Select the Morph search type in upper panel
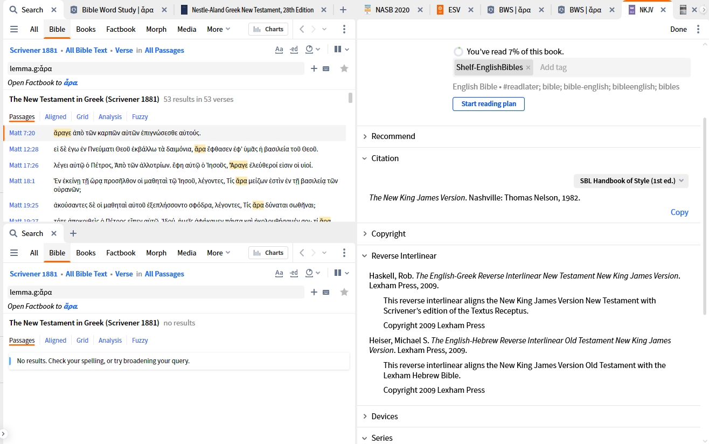The height and width of the screenshot is (444, 709). [156, 29]
